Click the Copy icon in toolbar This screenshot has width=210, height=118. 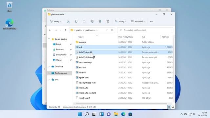click(76, 21)
